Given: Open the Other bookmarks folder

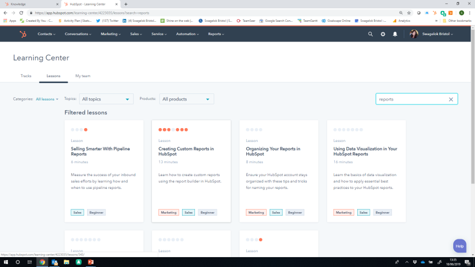Looking at the screenshot, I should click(x=457, y=21).
